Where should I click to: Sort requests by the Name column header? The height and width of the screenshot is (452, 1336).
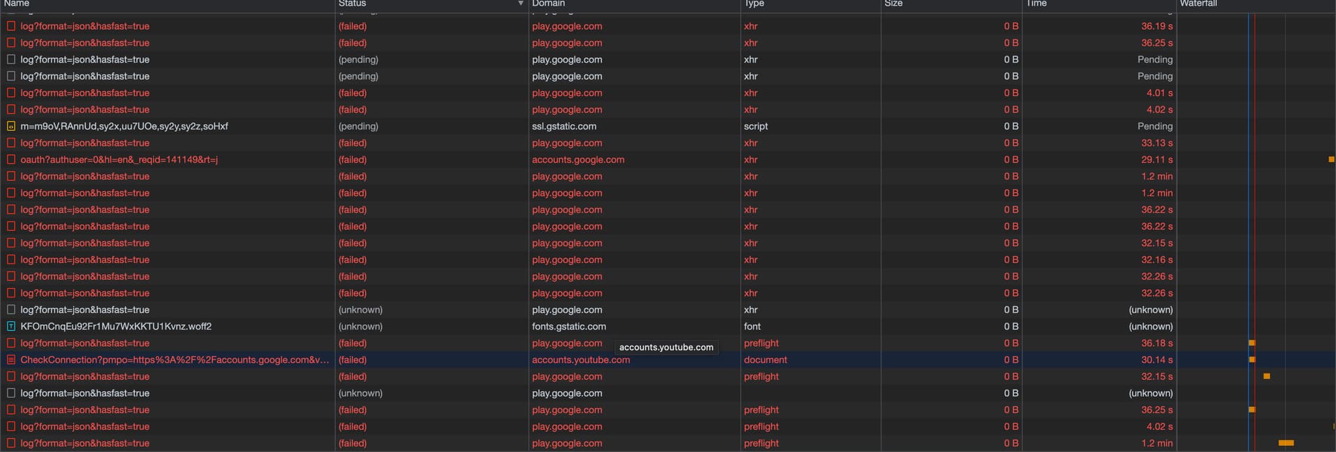click(x=17, y=4)
